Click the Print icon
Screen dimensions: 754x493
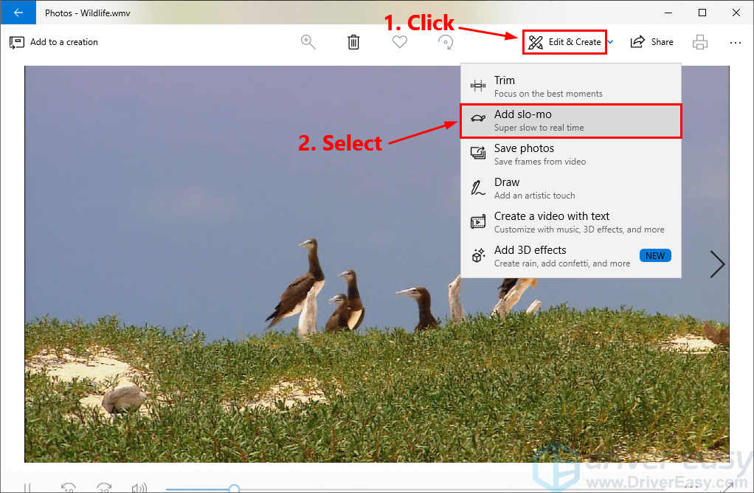[699, 42]
